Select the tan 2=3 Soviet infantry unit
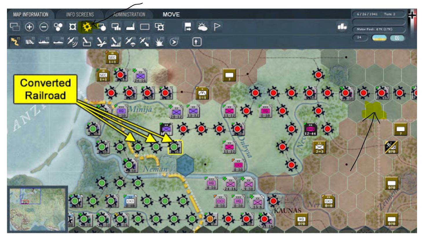 pos(320,147)
